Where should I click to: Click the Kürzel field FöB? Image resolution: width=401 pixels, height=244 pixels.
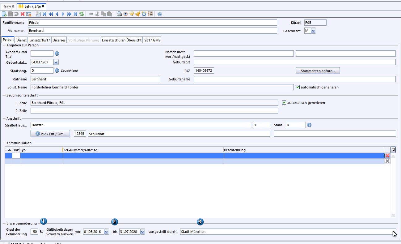(x=315, y=23)
